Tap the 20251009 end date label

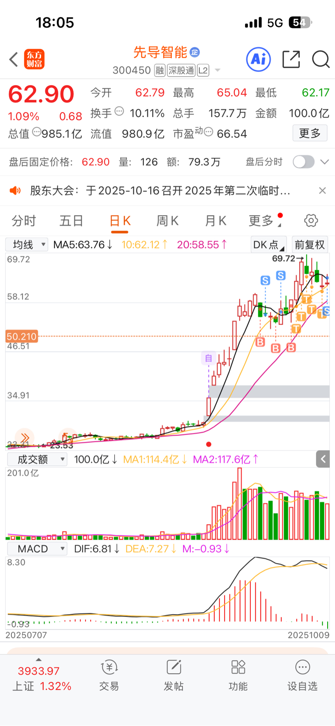click(x=308, y=635)
